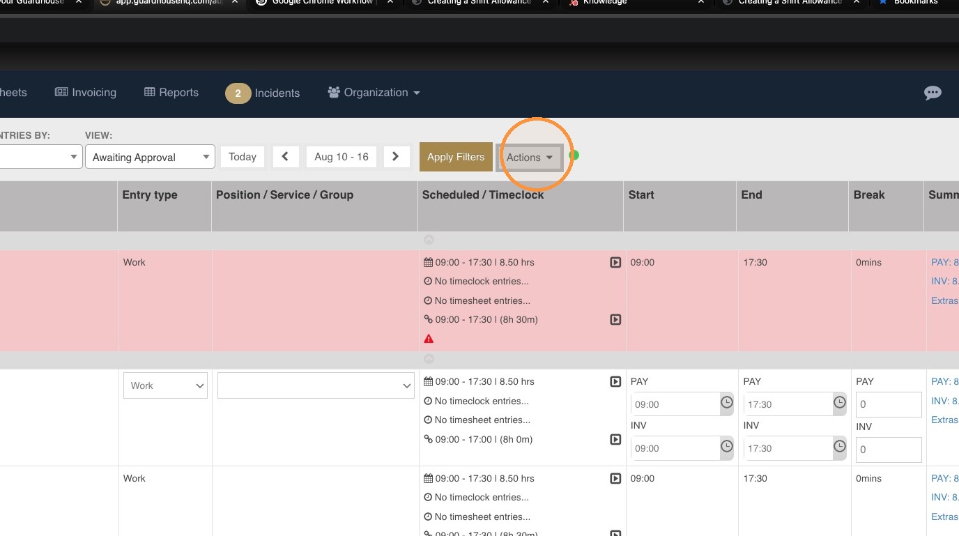Image resolution: width=959 pixels, height=536 pixels.
Task: Click the Apply Filters button
Action: coord(456,157)
